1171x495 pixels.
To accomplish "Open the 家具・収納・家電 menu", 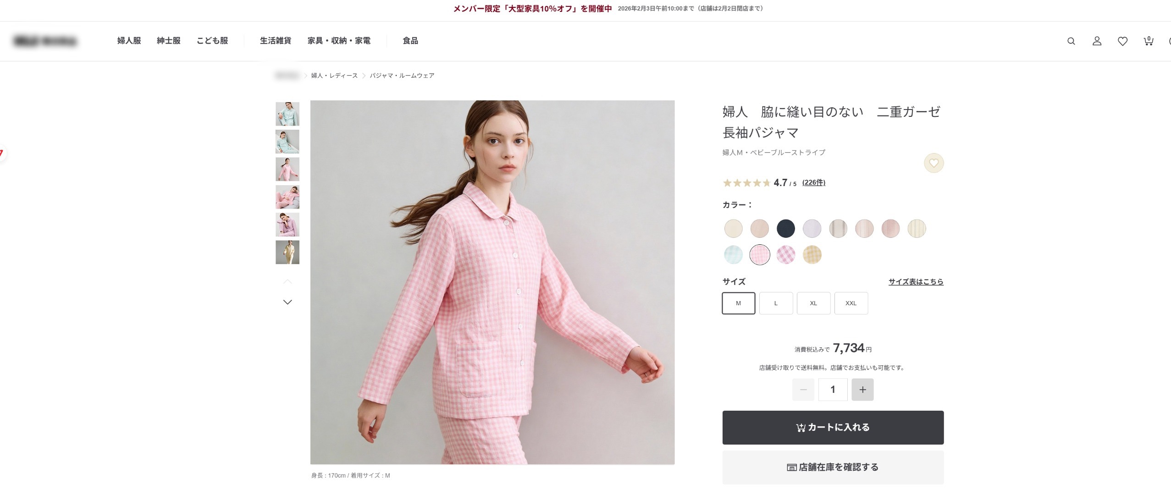I will 339,41.
